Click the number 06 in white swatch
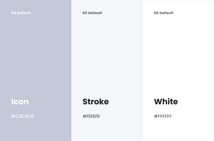 click(156, 13)
